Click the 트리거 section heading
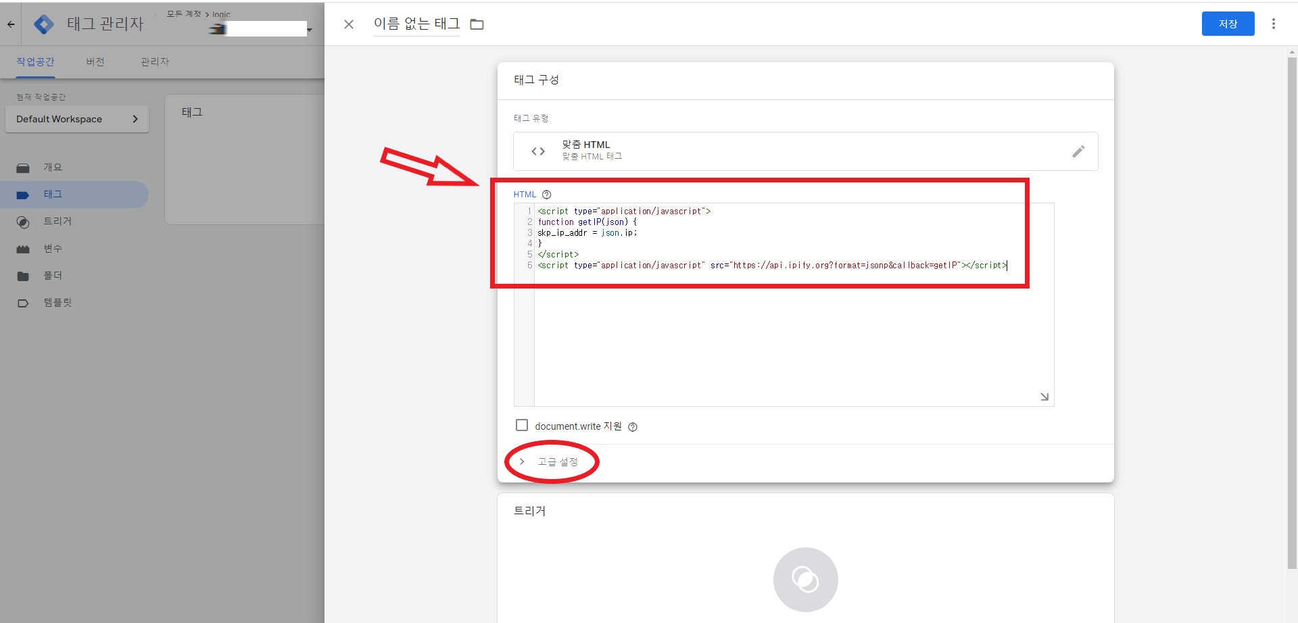1298x623 pixels. coord(529,511)
